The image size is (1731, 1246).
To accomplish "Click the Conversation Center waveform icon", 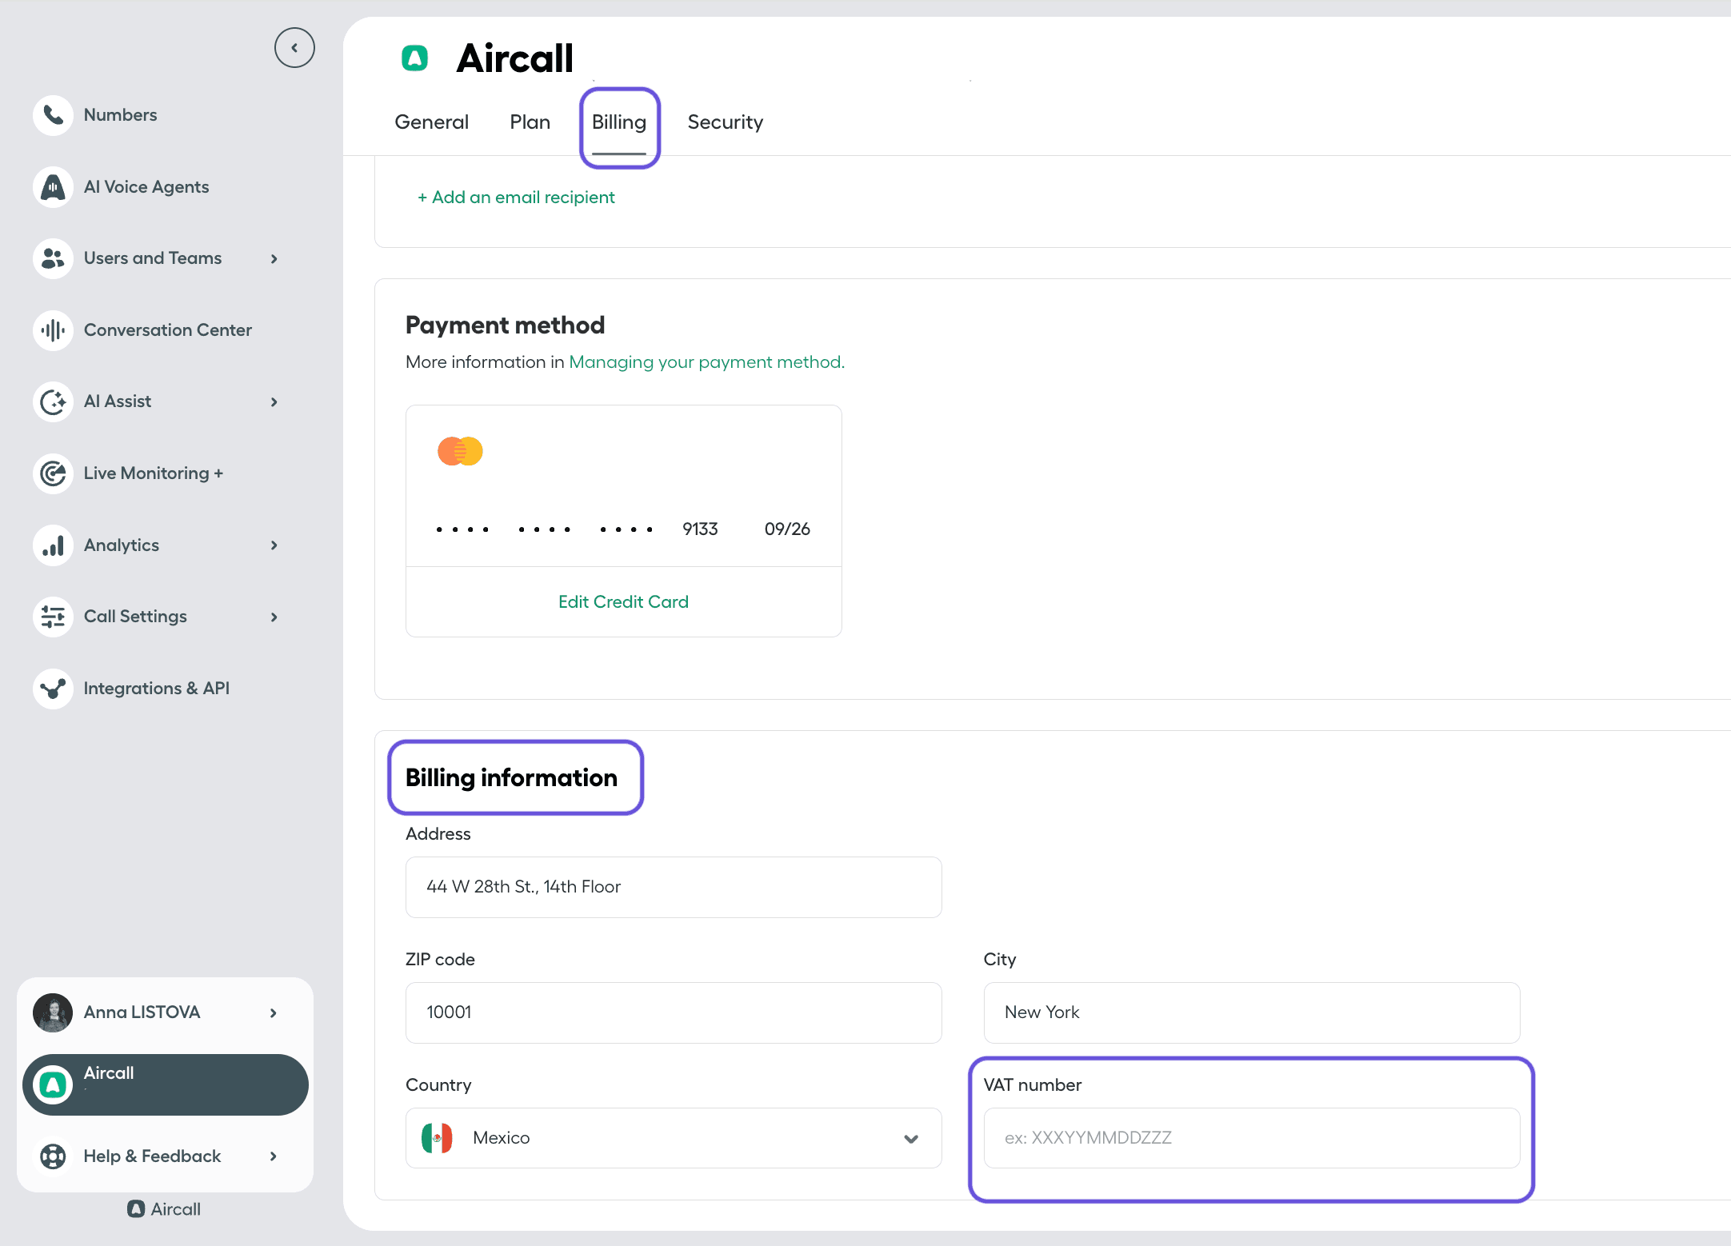I will pyautogui.click(x=53, y=330).
